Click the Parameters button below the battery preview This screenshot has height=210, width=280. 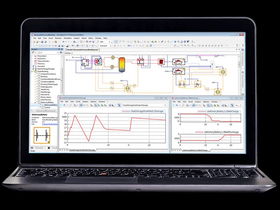click(38, 148)
